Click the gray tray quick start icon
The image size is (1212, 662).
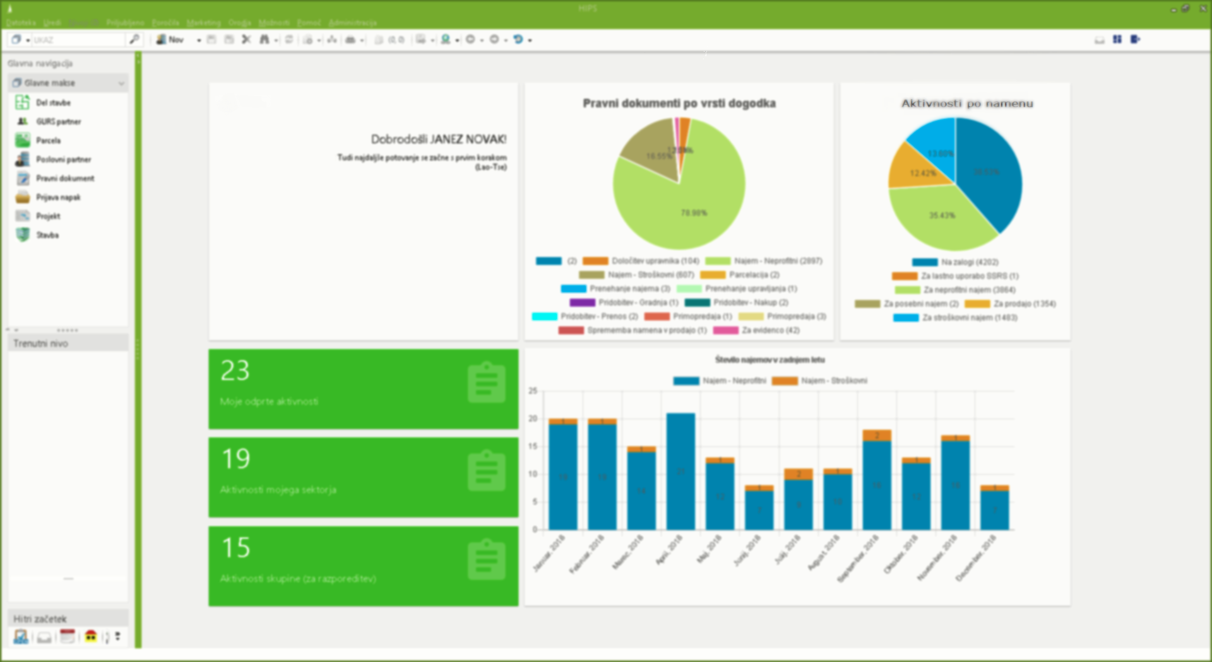44,637
